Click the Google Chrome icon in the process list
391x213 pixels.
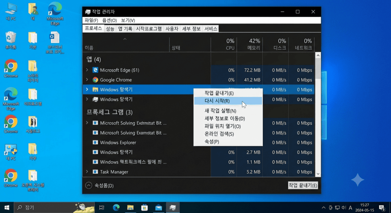point(95,80)
